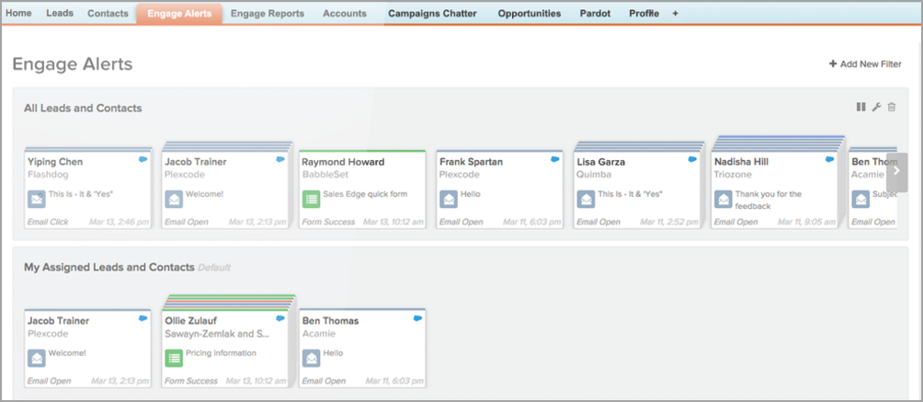Image resolution: width=923 pixels, height=402 pixels.
Task: Open Frank Spartan's name link
Action: (x=471, y=162)
